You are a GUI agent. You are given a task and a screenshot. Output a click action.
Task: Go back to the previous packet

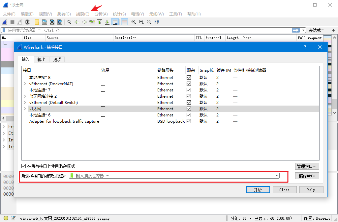coord(77,22)
